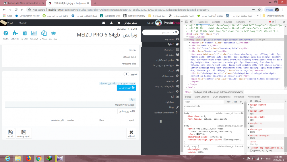Click the Add file (افزودن فایل) button
This screenshot has height=162, width=287.
pos(127,88)
